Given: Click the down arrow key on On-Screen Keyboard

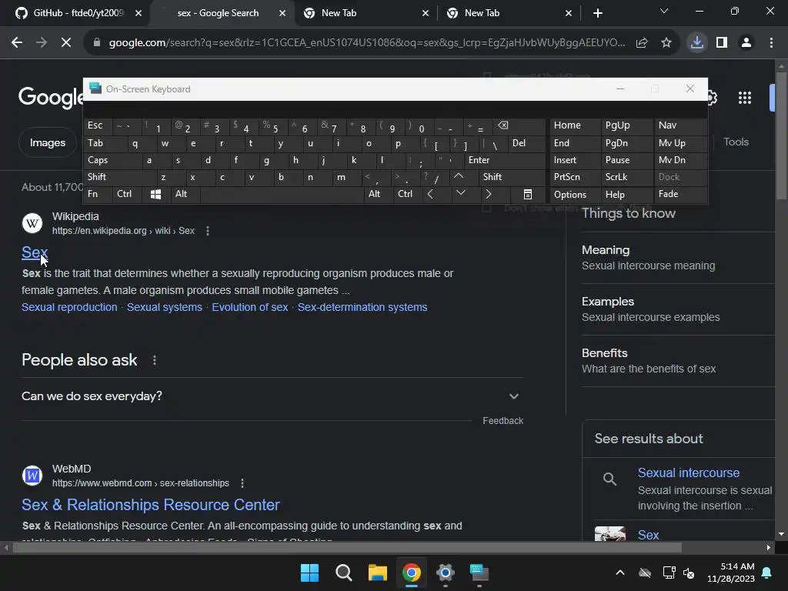Looking at the screenshot, I should pyautogui.click(x=460, y=194).
